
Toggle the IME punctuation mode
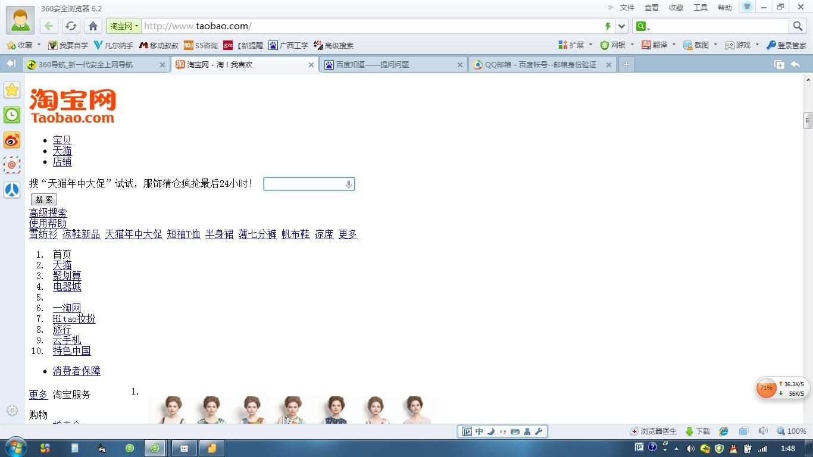(x=503, y=431)
